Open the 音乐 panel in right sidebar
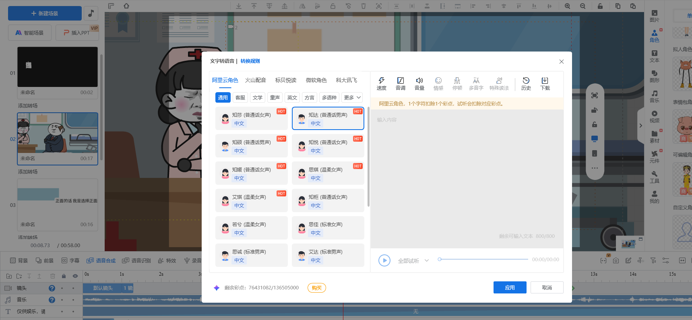 (x=654, y=97)
